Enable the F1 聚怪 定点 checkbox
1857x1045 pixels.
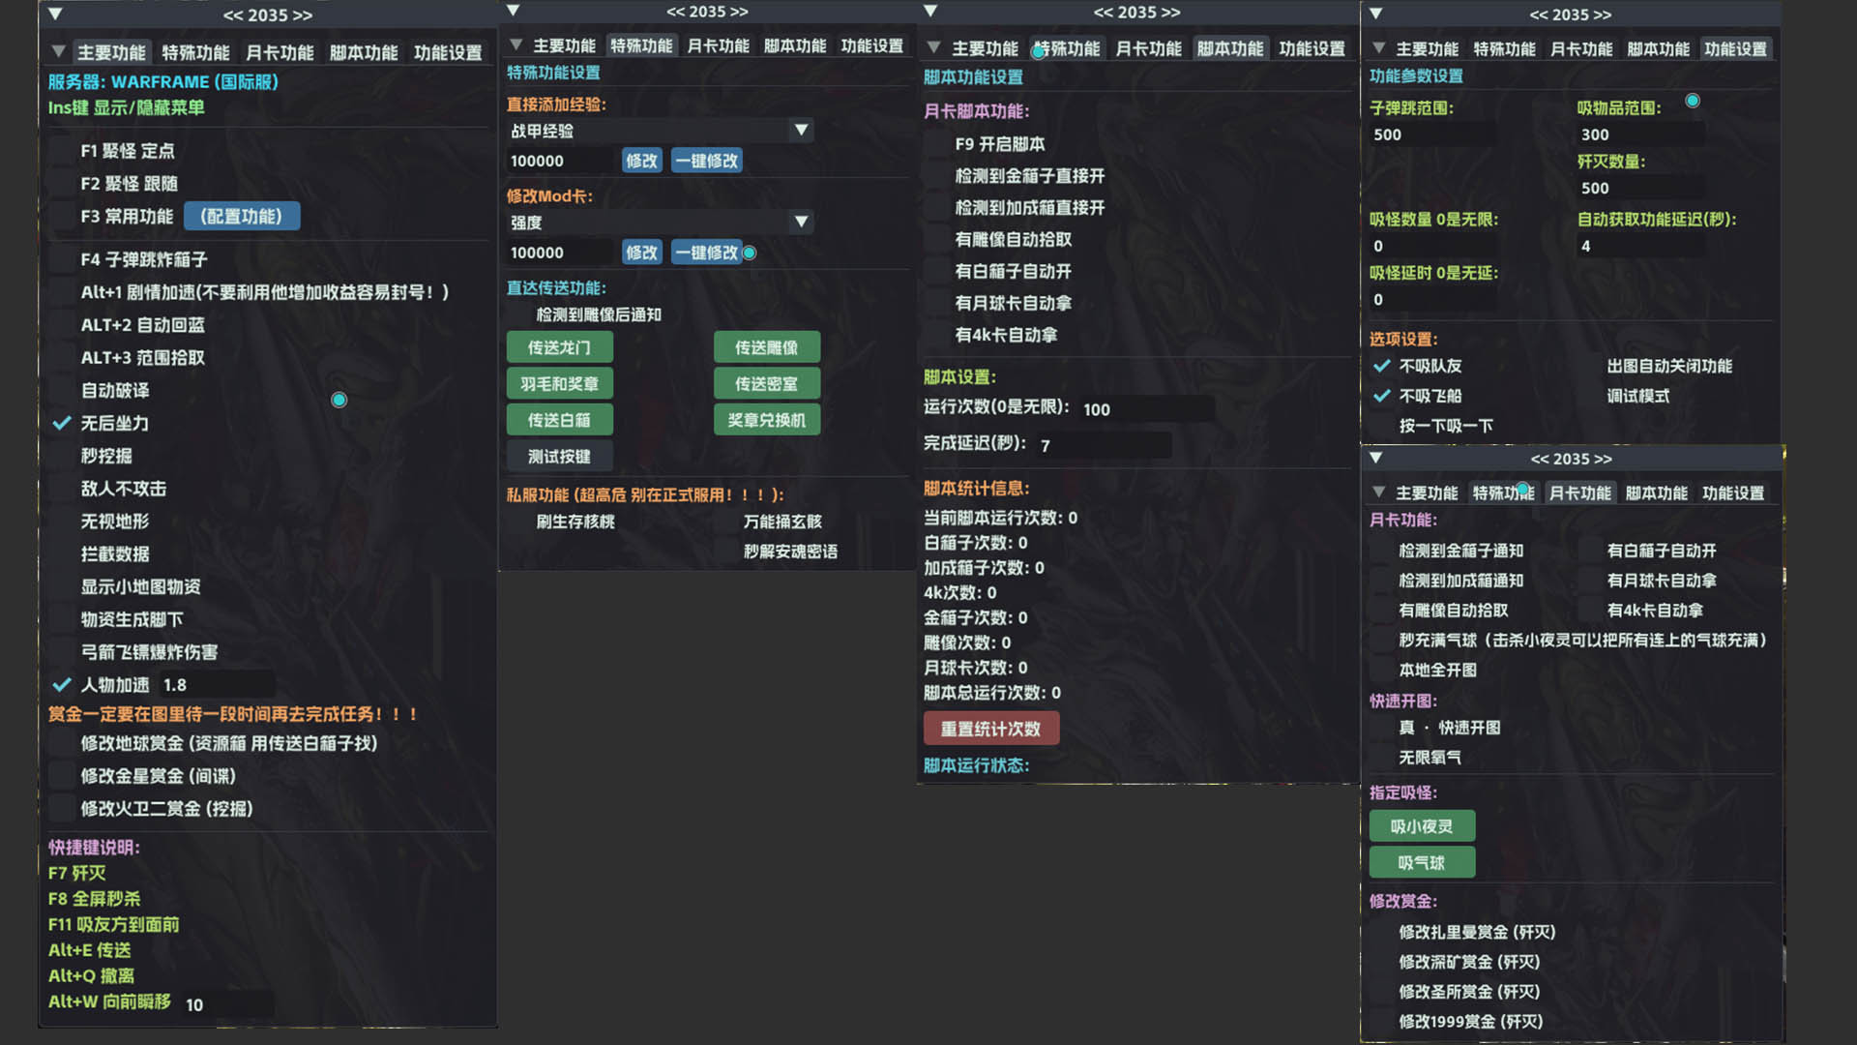62,151
